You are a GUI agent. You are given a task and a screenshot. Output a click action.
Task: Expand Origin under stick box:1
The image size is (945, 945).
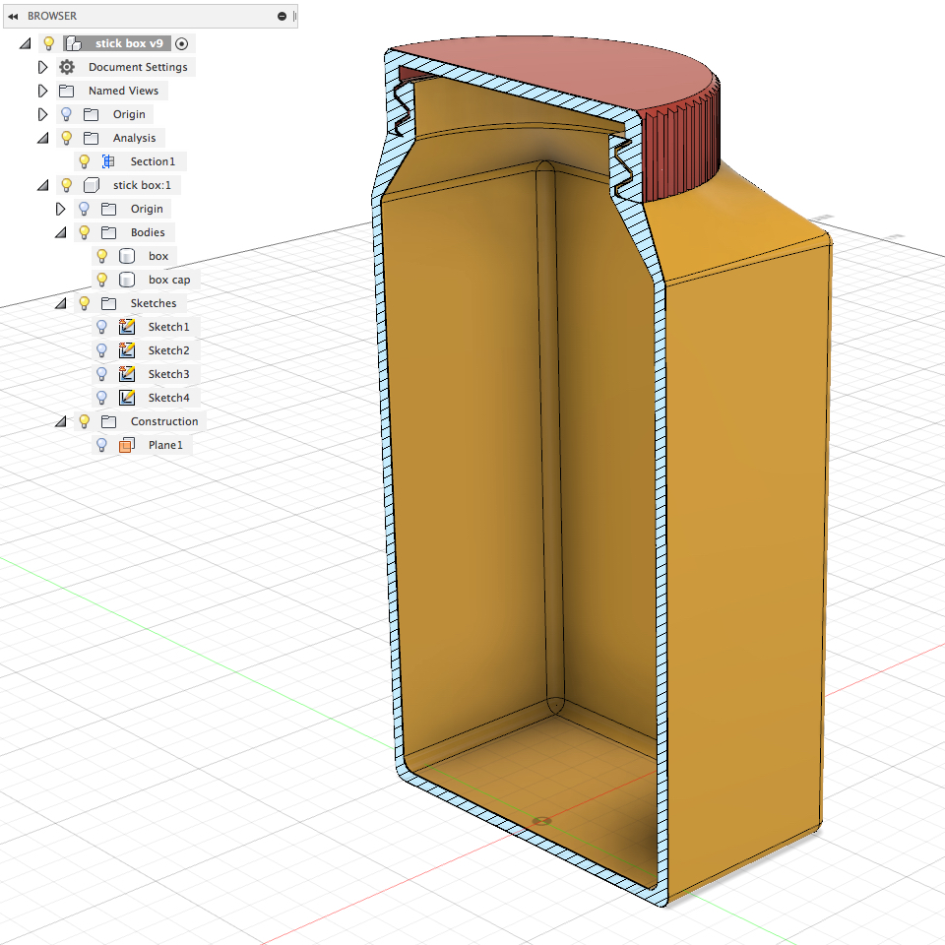coord(60,208)
